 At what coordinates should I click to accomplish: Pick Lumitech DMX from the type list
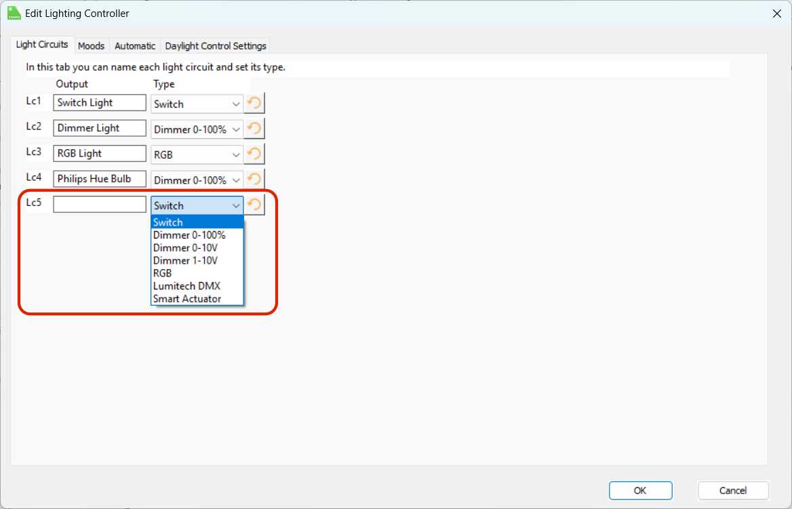(x=186, y=286)
